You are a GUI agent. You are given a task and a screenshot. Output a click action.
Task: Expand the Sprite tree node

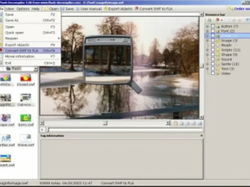click(x=207, y=64)
